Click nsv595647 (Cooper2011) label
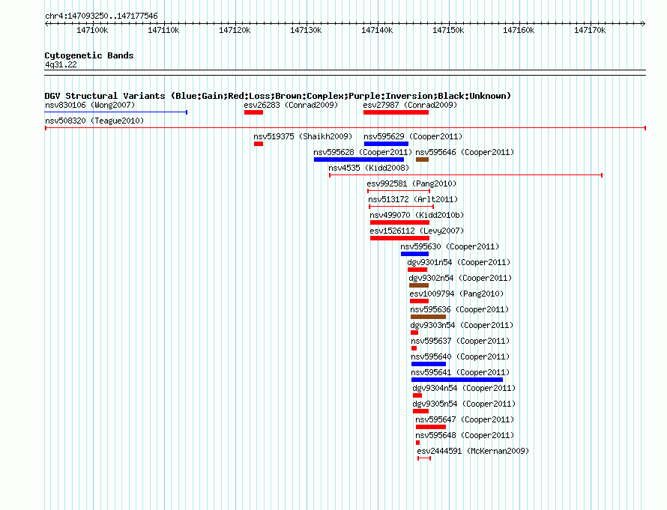This screenshot has width=667, height=510. [x=465, y=419]
